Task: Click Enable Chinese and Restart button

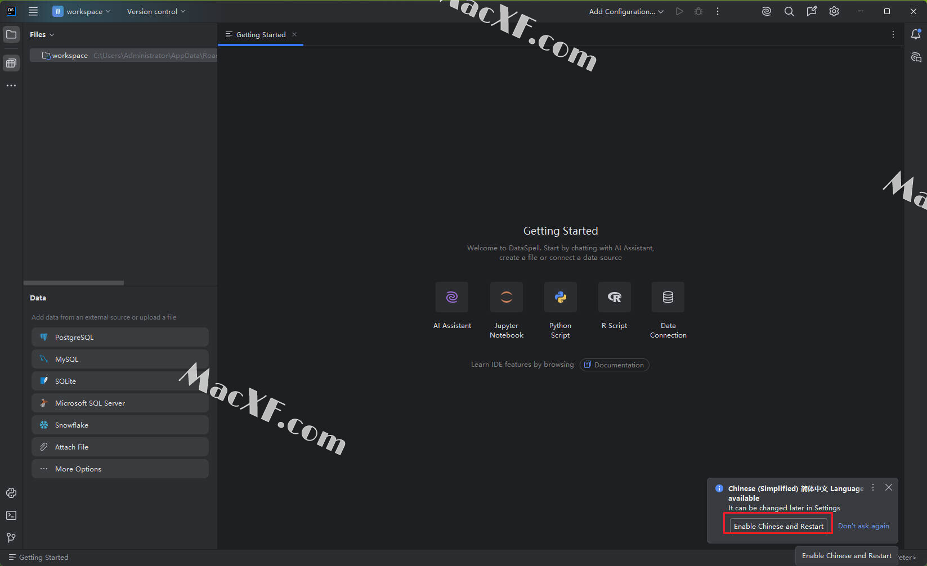Action: click(778, 526)
